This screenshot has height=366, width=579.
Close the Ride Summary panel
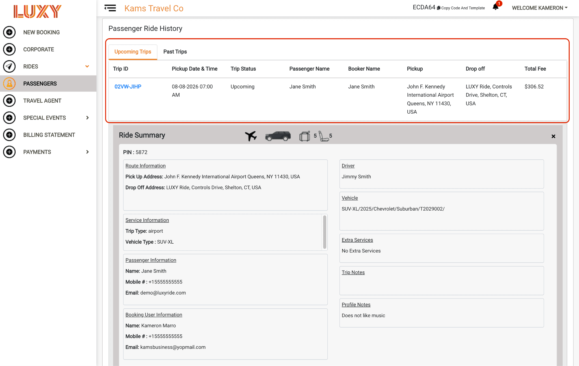[553, 136]
